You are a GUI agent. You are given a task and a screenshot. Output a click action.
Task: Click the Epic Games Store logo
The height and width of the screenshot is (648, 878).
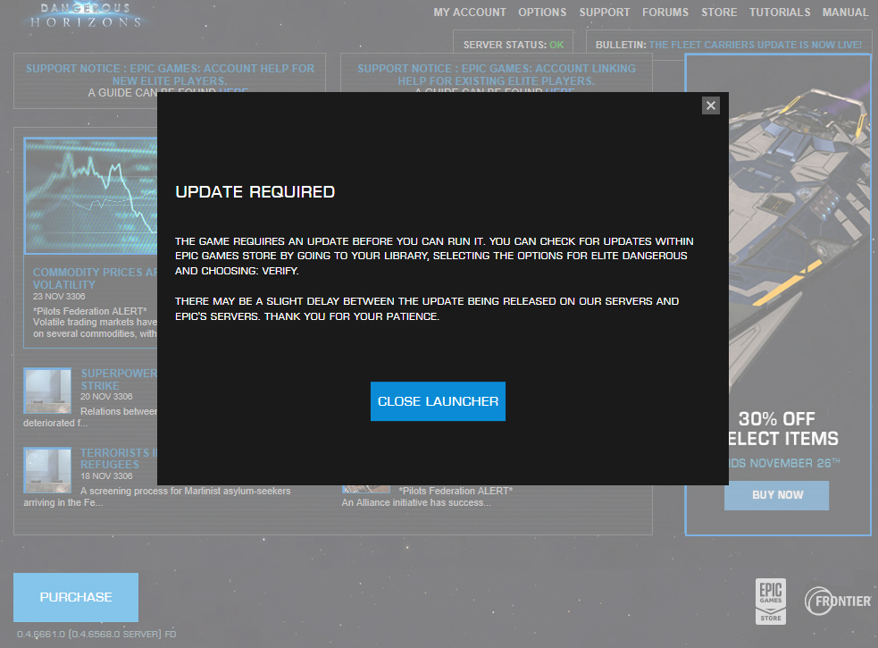coord(771,602)
